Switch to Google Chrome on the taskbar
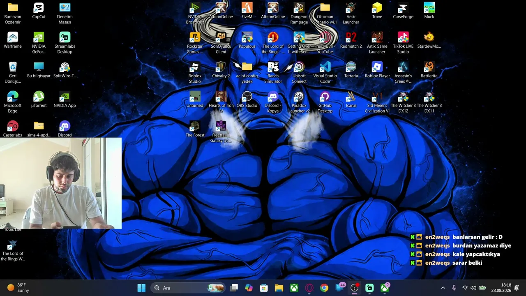This screenshot has width=526, height=296. pyautogui.click(x=324, y=288)
